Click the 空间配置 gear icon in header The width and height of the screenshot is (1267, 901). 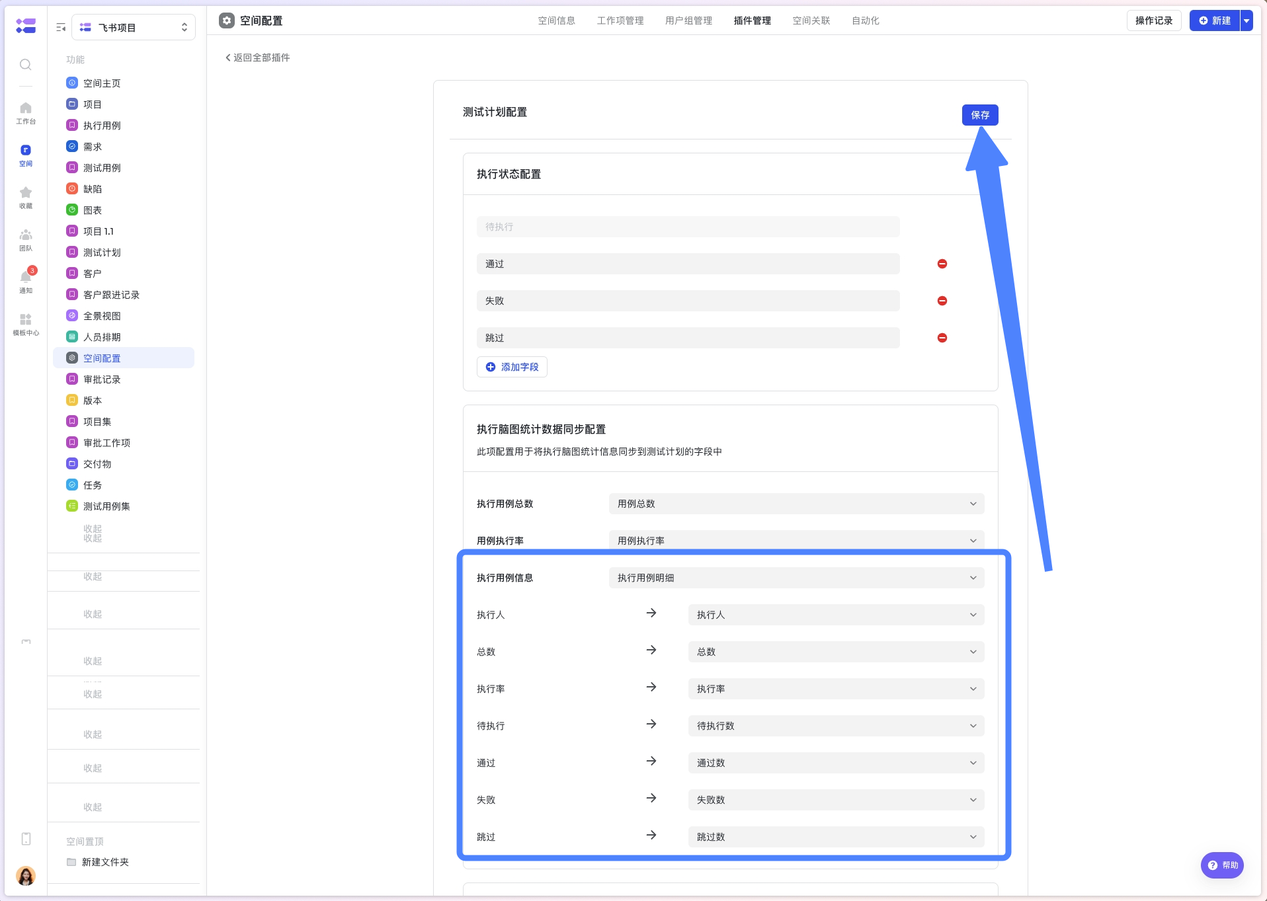227,20
